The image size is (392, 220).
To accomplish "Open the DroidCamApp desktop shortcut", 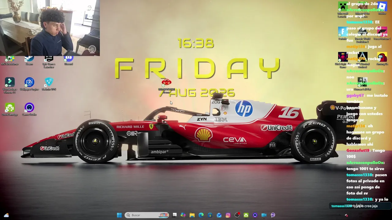I will point(10,110).
